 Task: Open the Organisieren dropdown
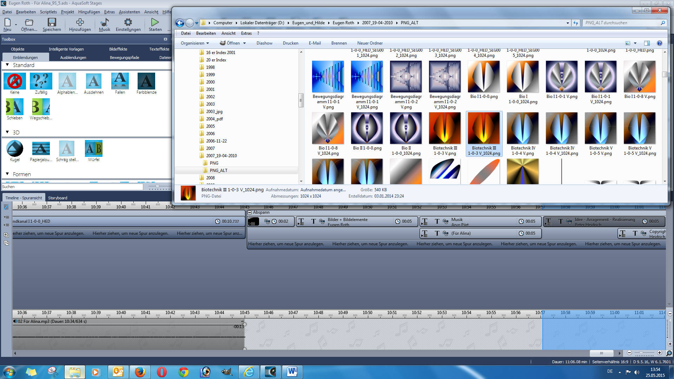point(195,43)
